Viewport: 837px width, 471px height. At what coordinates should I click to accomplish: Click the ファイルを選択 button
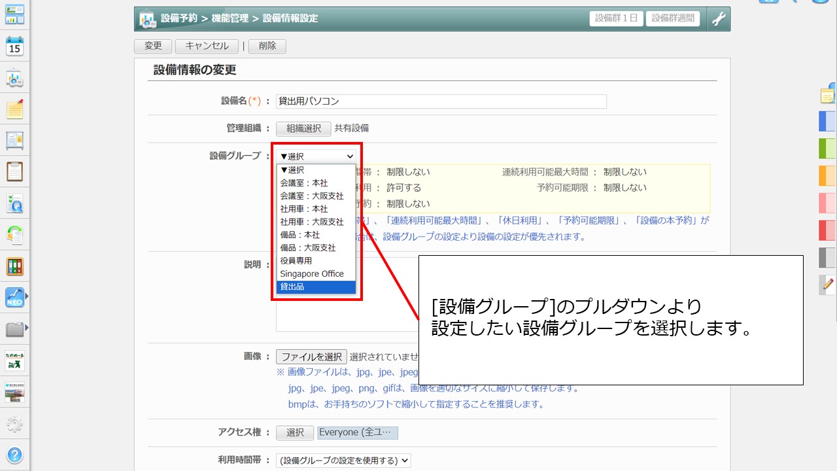click(311, 357)
